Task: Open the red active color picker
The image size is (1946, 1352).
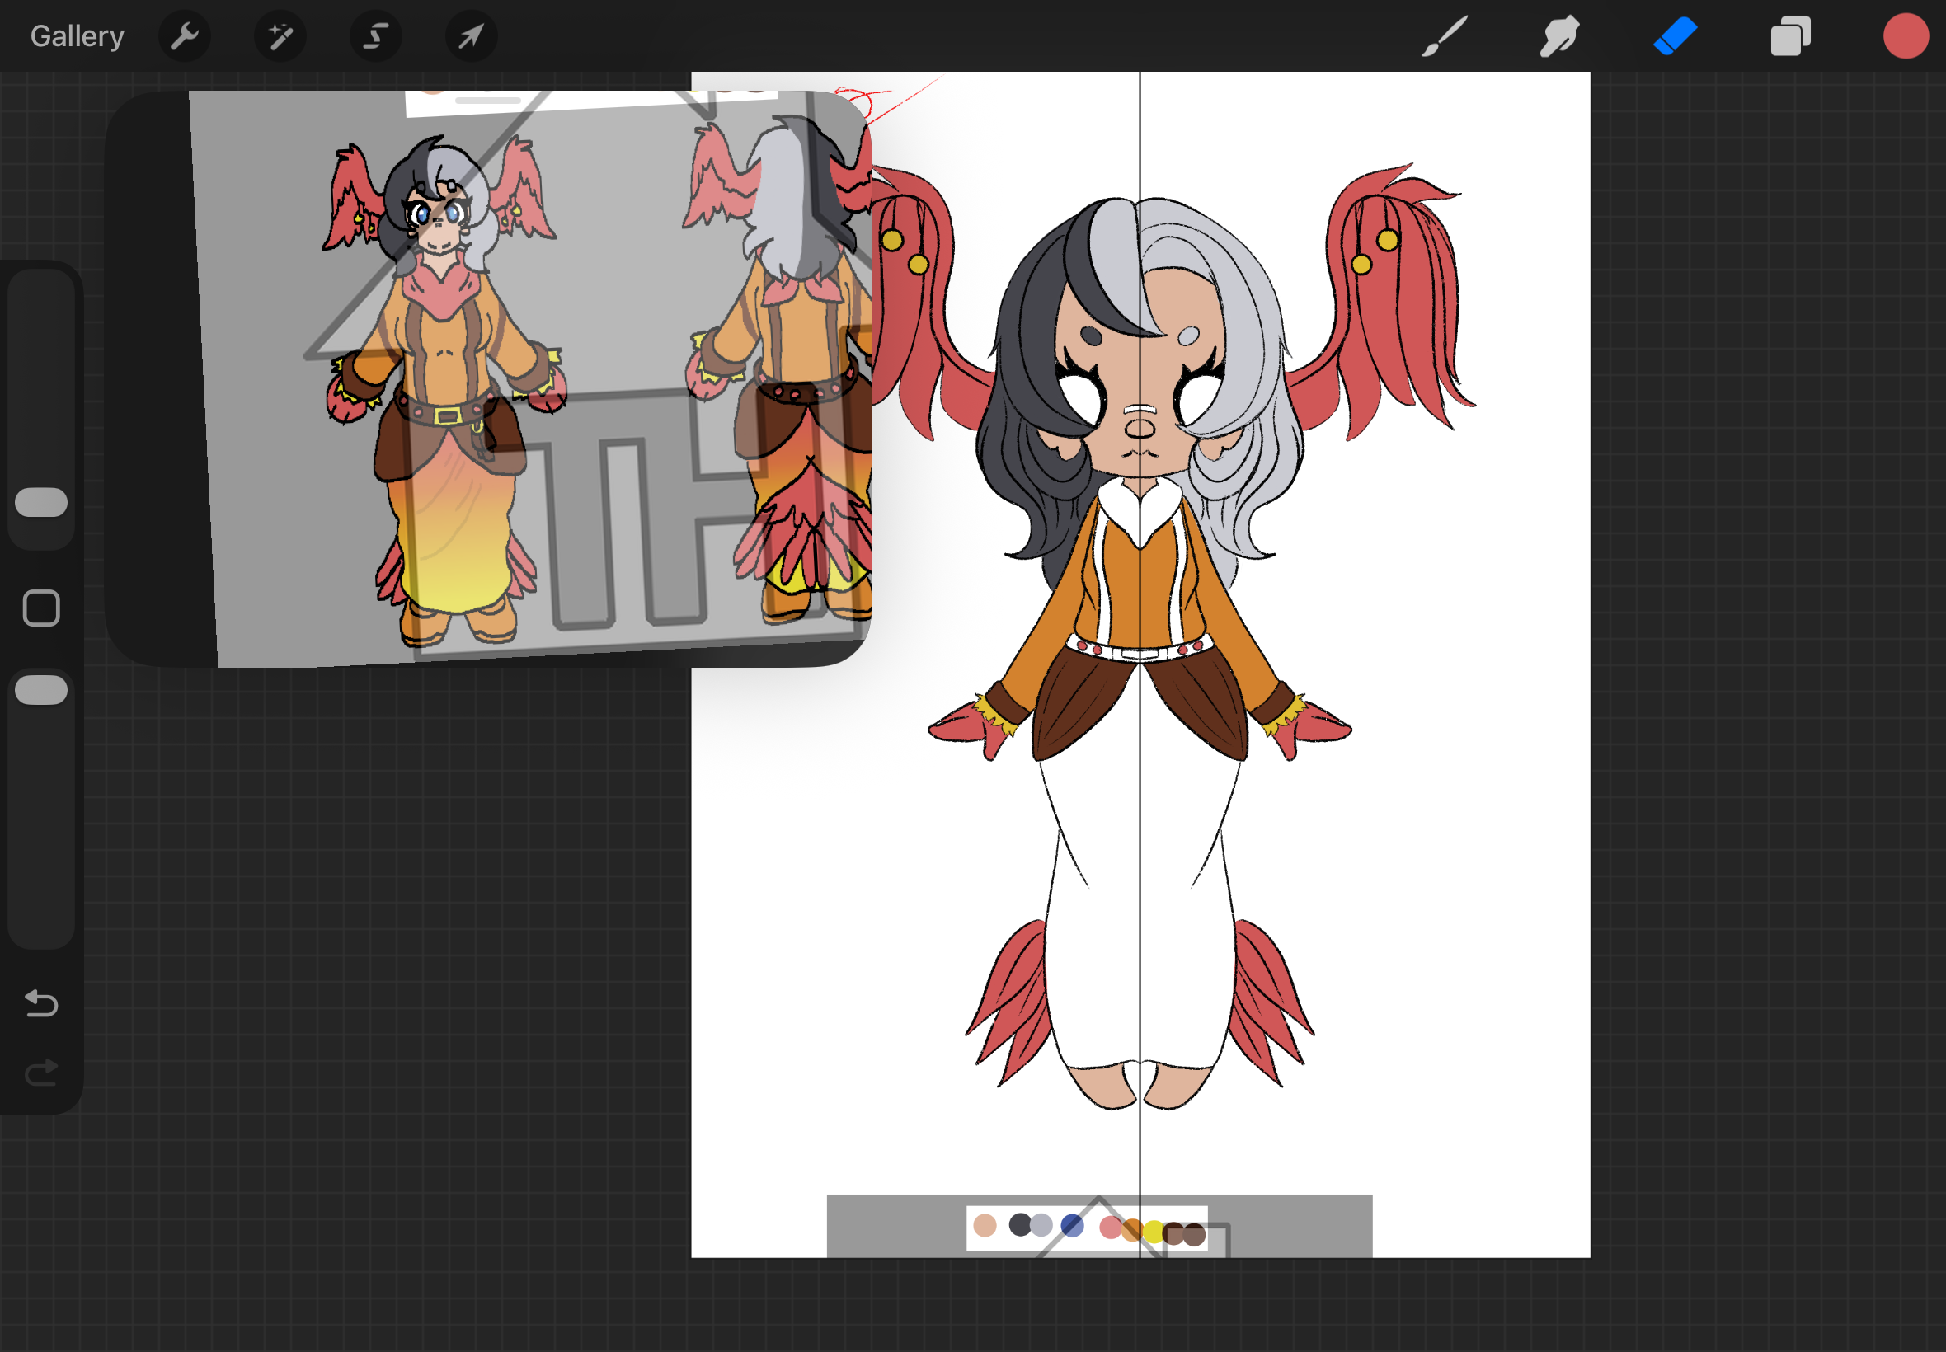Action: [x=1906, y=36]
